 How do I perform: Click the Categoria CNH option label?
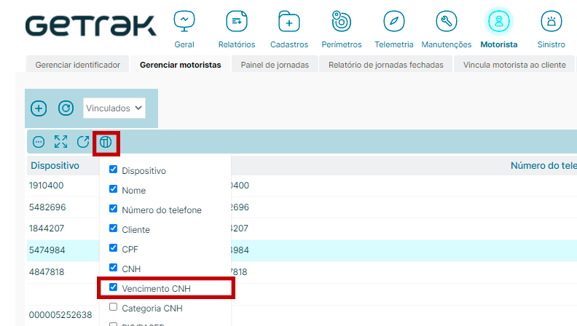[x=152, y=308]
